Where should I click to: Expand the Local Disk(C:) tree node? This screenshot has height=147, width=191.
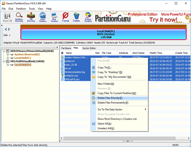(8, 58)
